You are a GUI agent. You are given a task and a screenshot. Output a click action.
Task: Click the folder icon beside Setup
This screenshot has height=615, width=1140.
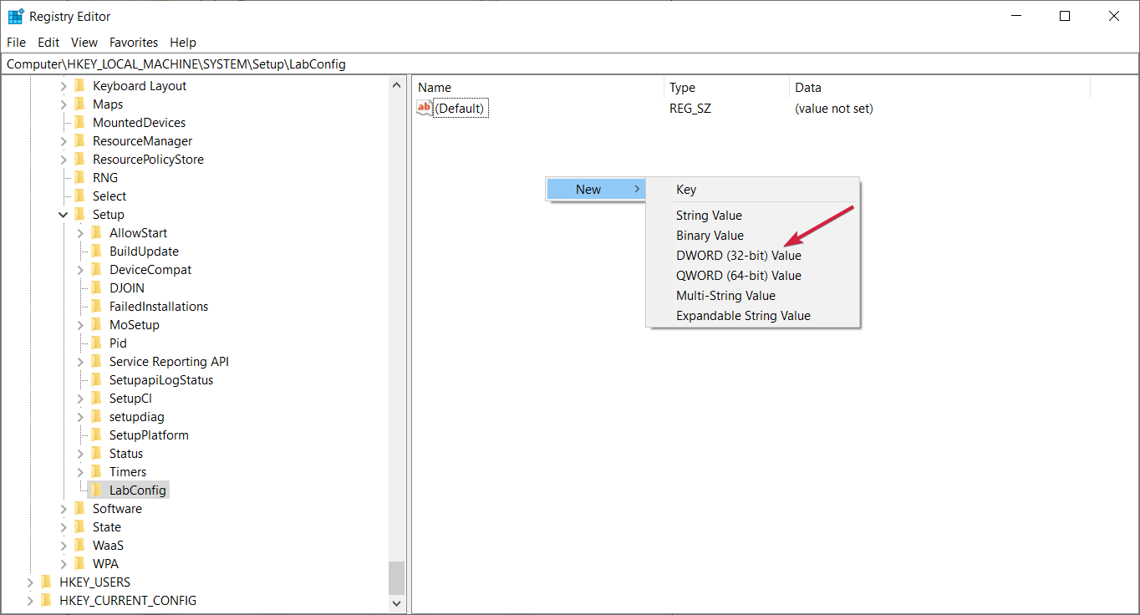(79, 214)
